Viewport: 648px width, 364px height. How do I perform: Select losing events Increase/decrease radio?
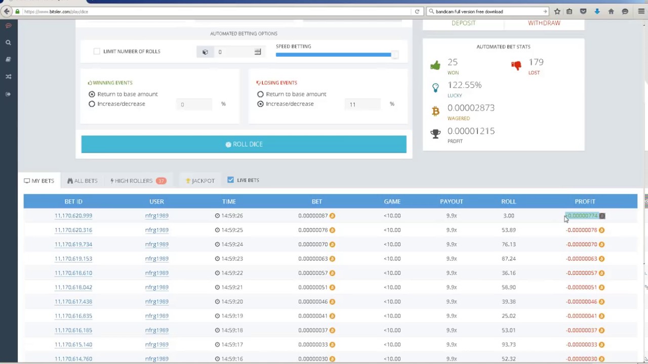(x=260, y=104)
